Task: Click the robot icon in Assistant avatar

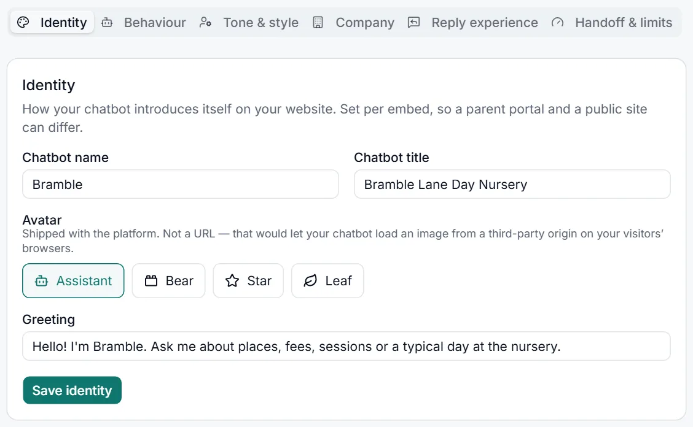Action: click(42, 281)
